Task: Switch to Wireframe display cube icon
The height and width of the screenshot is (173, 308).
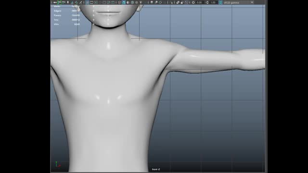Action: 120,2
